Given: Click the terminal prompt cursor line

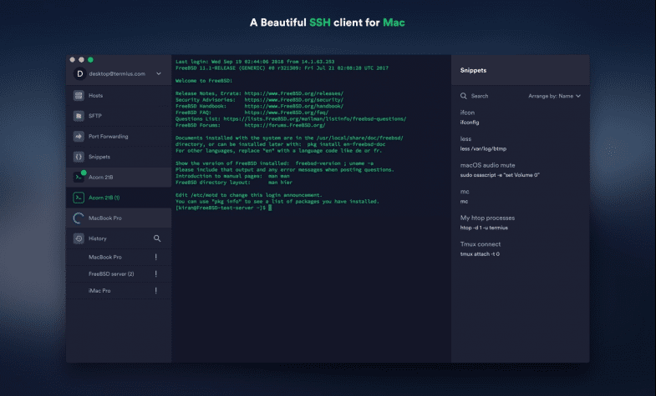Looking at the screenshot, I should pyautogui.click(x=223, y=208).
